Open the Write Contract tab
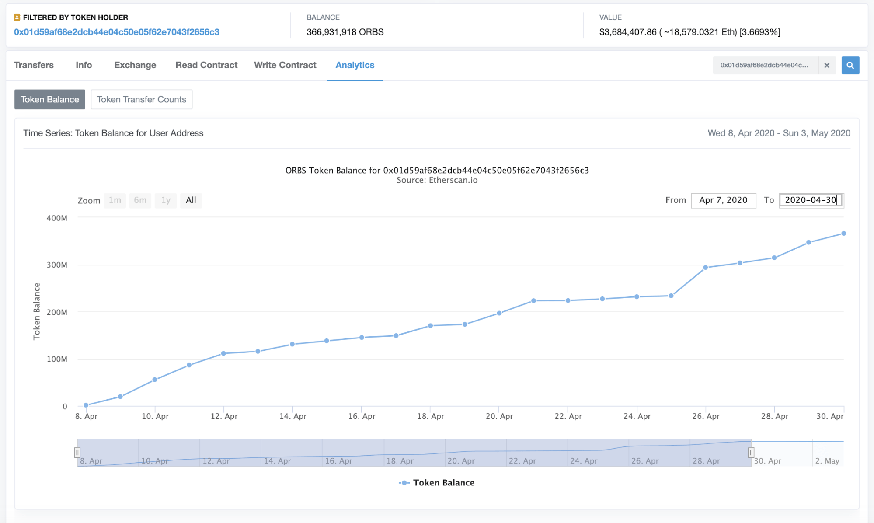Screen dimensions: 874x523 point(285,65)
